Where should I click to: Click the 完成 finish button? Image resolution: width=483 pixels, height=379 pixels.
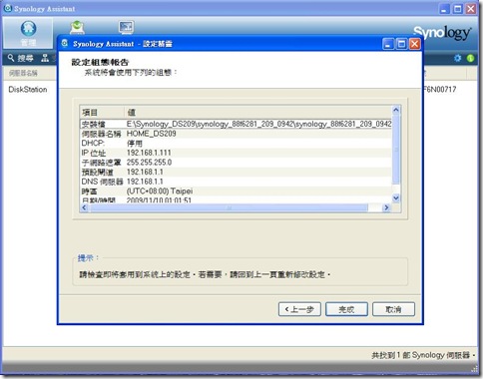346,309
